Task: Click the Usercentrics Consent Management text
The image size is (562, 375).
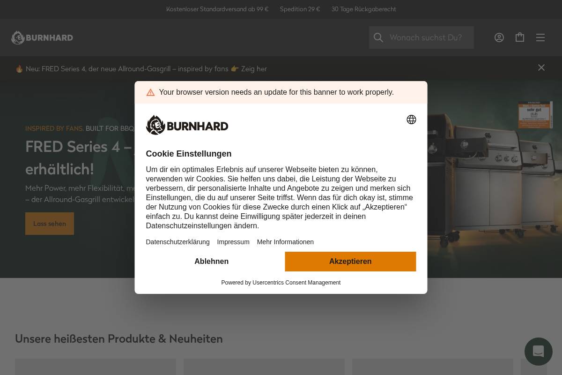Action: tap(296, 283)
